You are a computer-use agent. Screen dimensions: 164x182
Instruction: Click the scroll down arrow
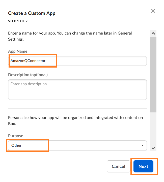153,148
